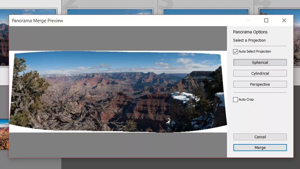300x169 pixels.
Task: Click the Merge button
Action: coord(260,148)
